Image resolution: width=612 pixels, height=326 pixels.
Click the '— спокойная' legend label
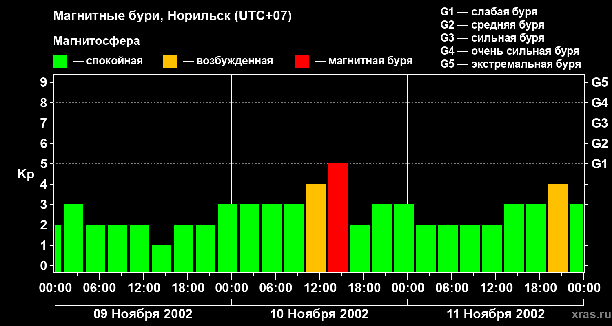click(x=108, y=62)
